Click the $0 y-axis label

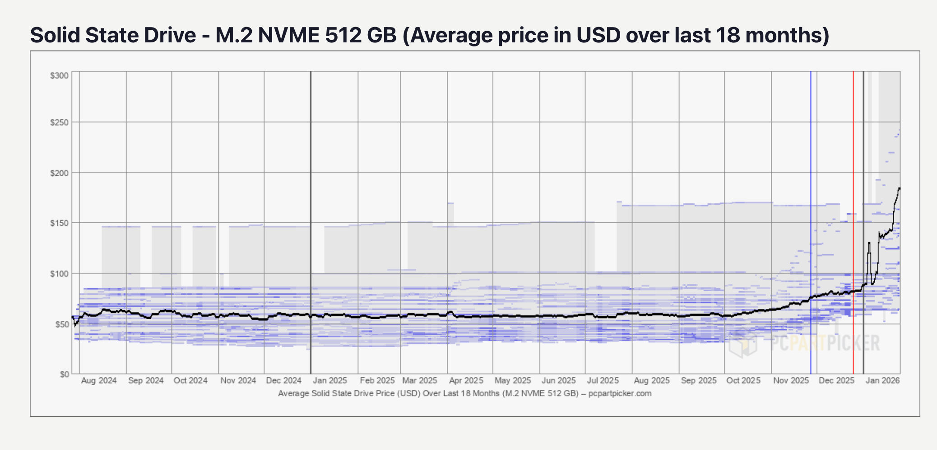point(64,374)
